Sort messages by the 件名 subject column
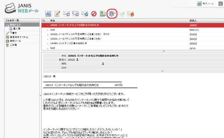The height and width of the screenshot is (138, 224). click(x=53, y=21)
